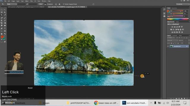Toggle lock transparent pixels
The image size is (190, 106).
(171, 43)
